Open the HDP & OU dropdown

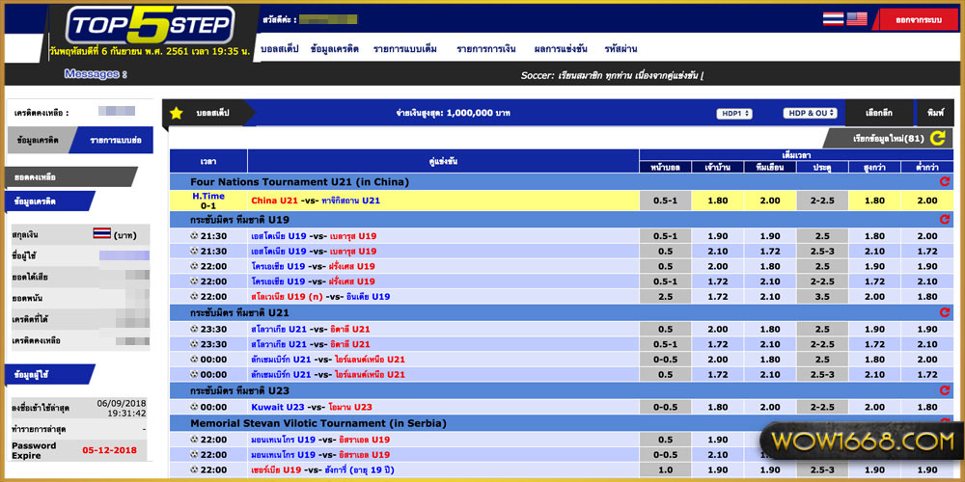coord(810,114)
